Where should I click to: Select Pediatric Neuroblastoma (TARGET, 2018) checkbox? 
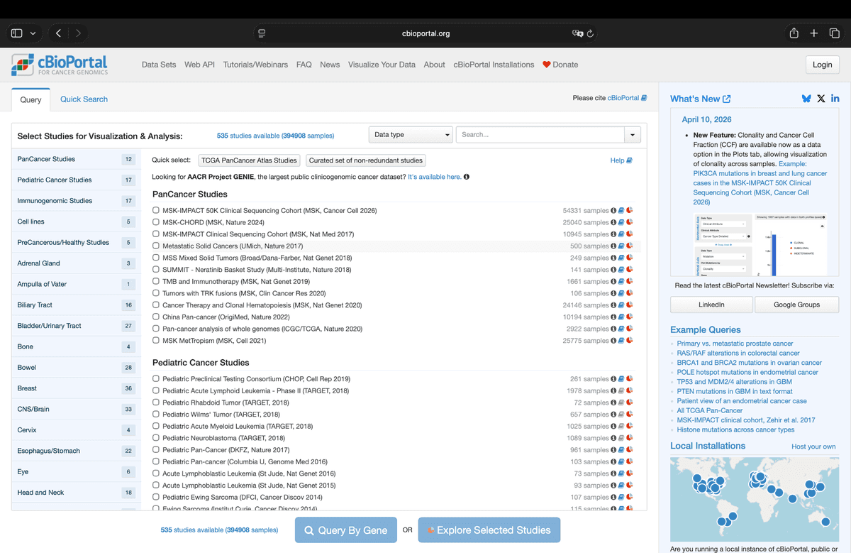click(x=156, y=438)
